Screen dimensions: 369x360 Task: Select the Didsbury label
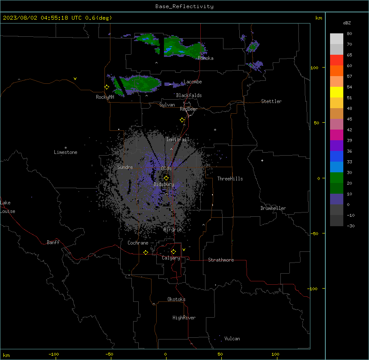tap(164, 184)
